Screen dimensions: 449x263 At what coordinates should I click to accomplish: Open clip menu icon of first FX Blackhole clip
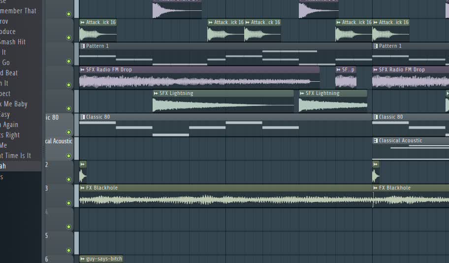[83, 188]
